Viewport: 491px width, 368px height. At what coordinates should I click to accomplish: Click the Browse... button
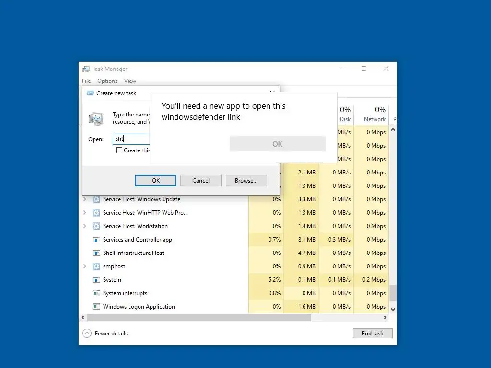tap(246, 181)
